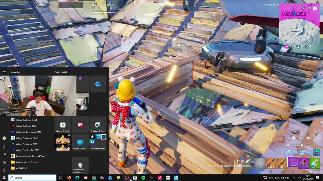
Task: Open the Photos live tile
Action: click(x=83, y=101)
